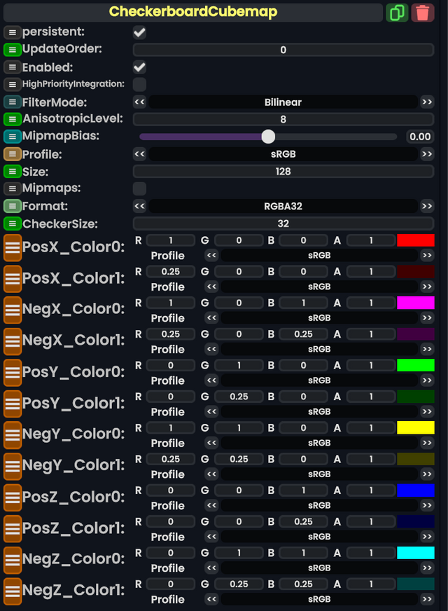448x611 pixels.
Task: Click the green Format property icon
Action: tap(10, 206)
